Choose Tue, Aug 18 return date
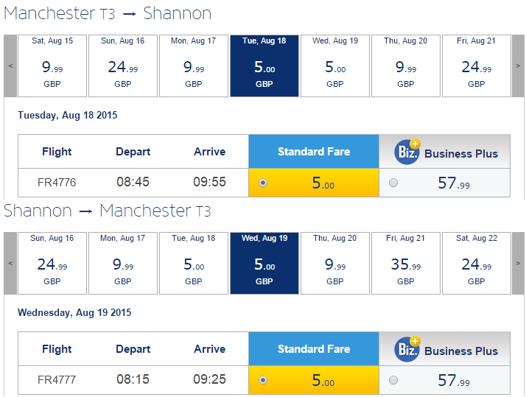Image resolution: width=526 pixels, height=397 pixels. (x=194, y=263)
